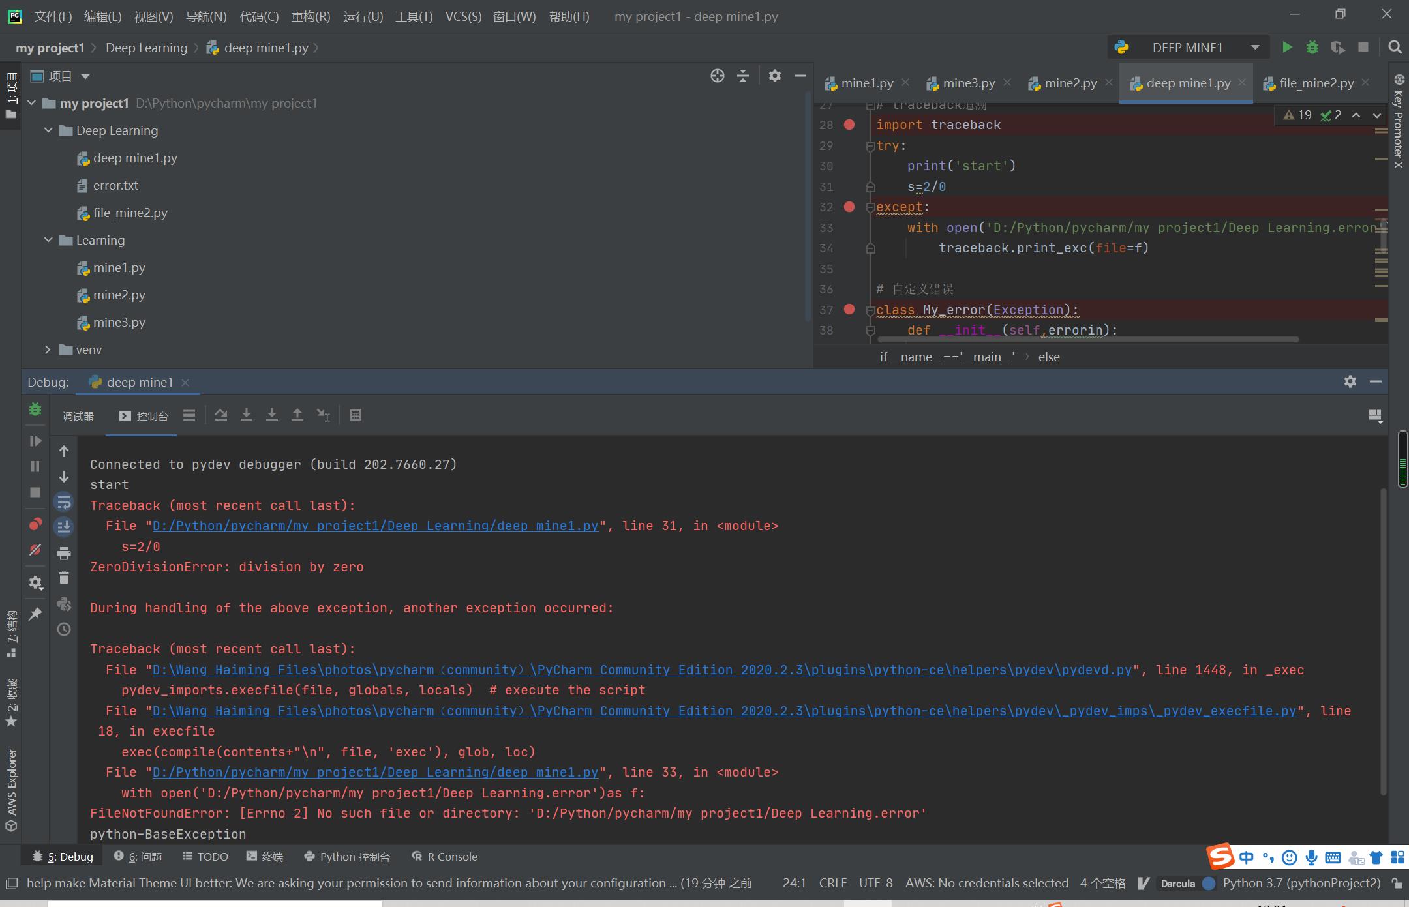Stop the debug session square icon
Viewport: 1409px width, 907px height.
[35, 492]
